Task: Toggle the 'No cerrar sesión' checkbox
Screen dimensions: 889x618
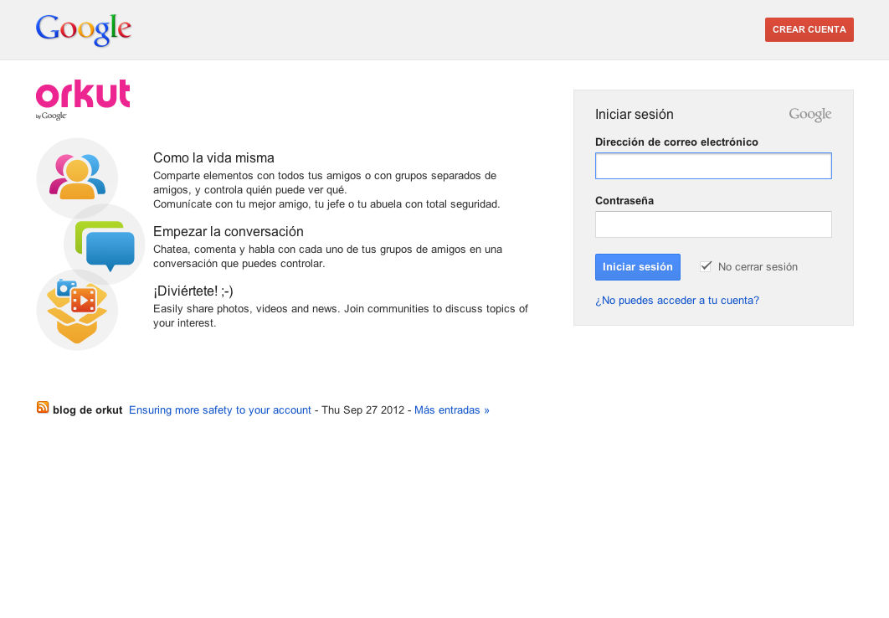Action: pos(706,266)
